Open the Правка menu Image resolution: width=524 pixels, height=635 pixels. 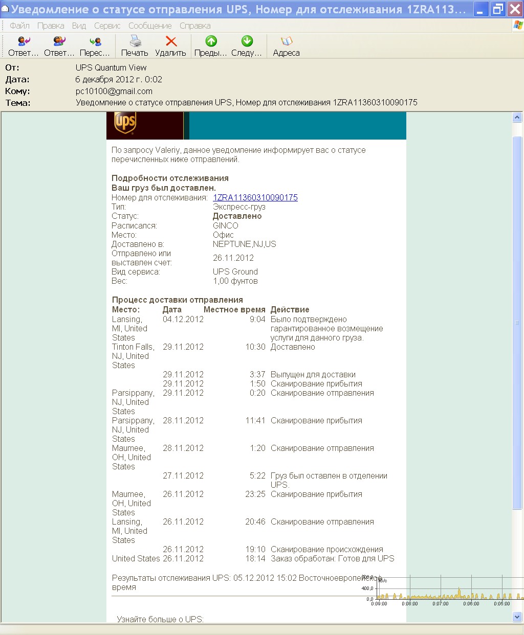pos(51,26)
